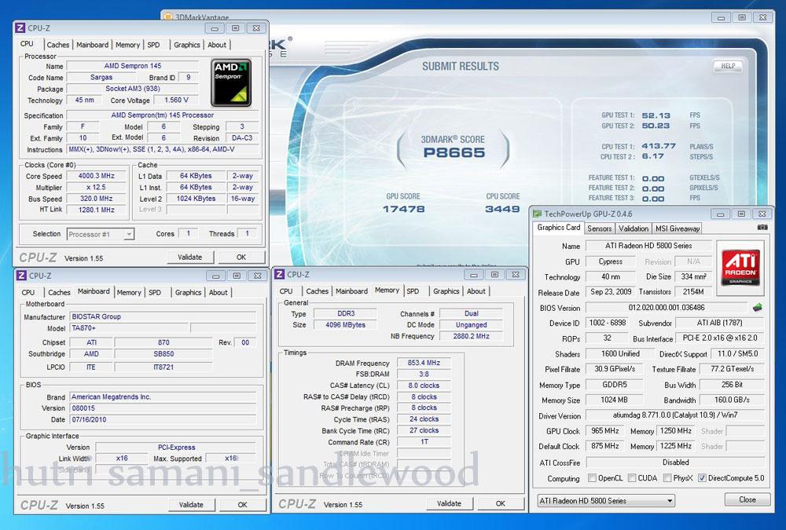
Task: Open the MSI Giveaway tab in GPU-Z
Action: coord(678,228)
